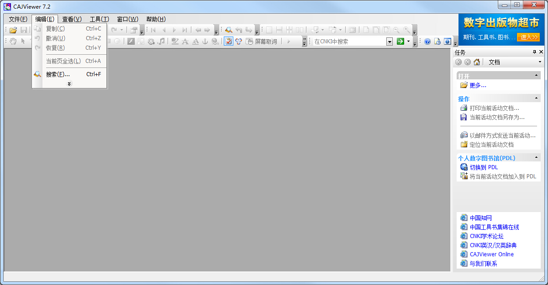Image resolution: width=548 pixels, height=285 pixels.
Task: Click into the 在CNKI中搜索 search field
Action: 349,41
